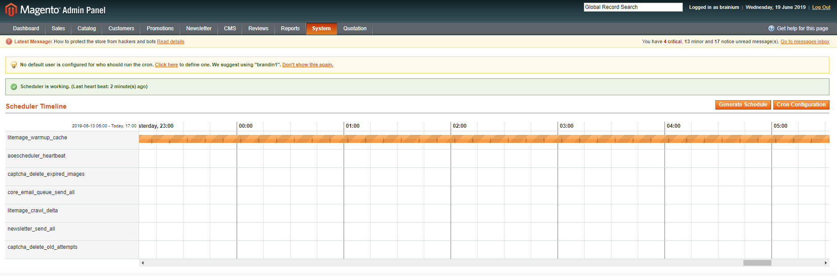
Task: Open the Sales menu
Action: (x=58, y=28)
